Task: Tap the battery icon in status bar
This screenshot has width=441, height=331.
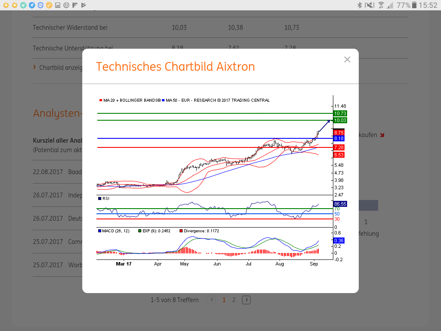Action: pos(414,5)
